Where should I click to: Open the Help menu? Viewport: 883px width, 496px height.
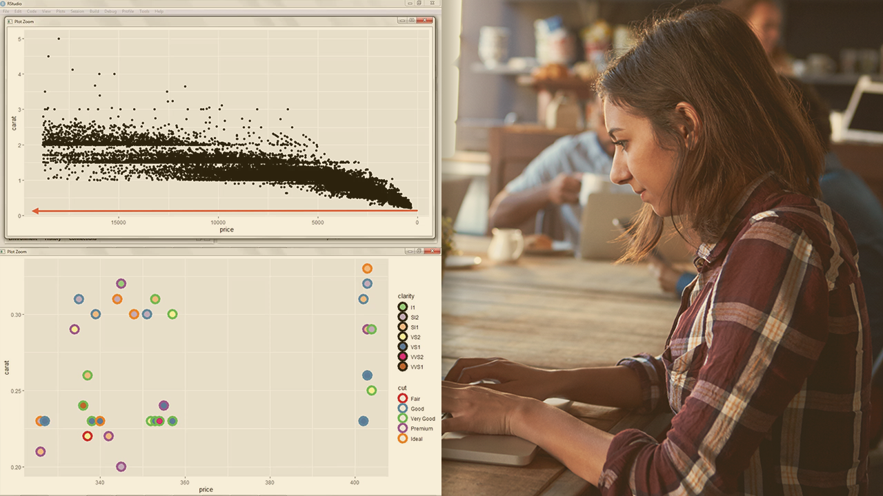point(159,12)
